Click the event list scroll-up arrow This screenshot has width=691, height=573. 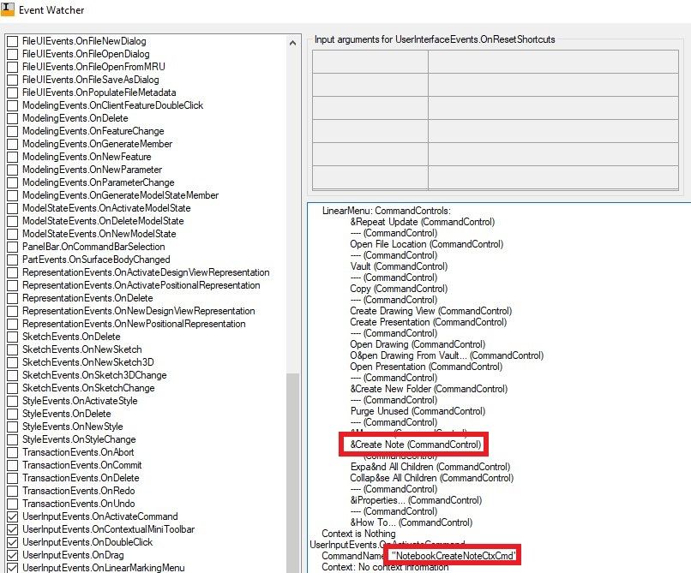coord(292,43)
